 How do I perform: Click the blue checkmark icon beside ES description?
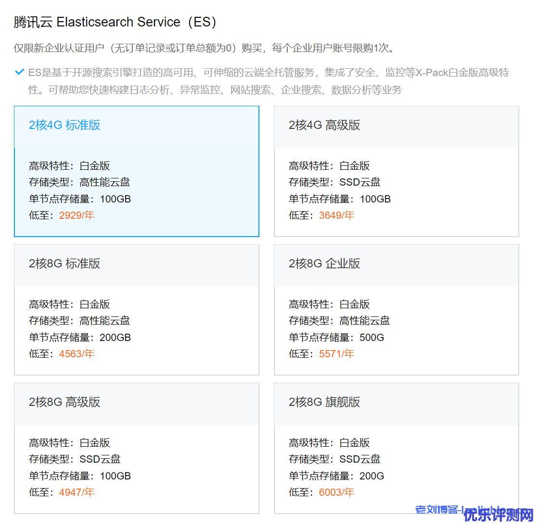20,72
